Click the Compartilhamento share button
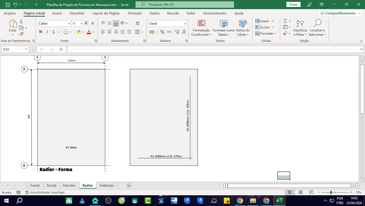The image size is (365, 206). point(340,13)
